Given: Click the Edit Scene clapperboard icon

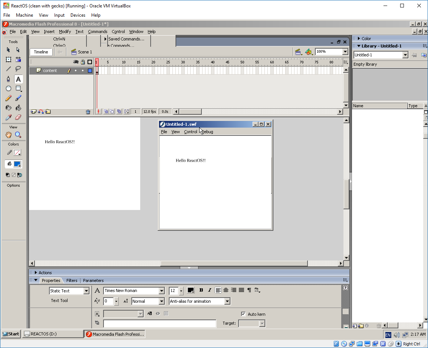Looking at the screenshot, I should (x=298, y=52).
